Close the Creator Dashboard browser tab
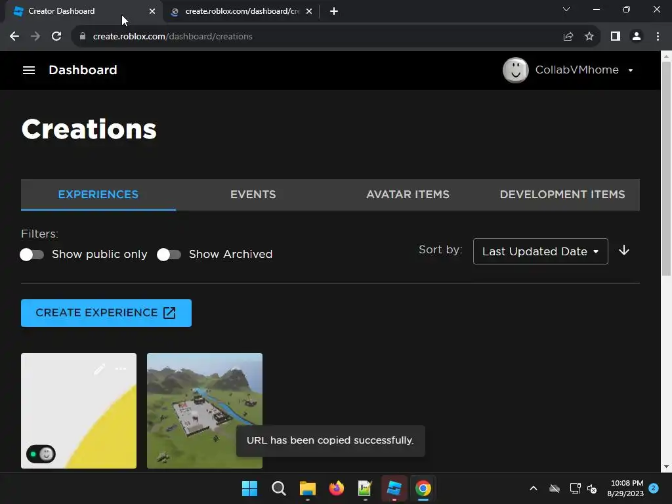 pyautogui.click(x=152, y=11)
